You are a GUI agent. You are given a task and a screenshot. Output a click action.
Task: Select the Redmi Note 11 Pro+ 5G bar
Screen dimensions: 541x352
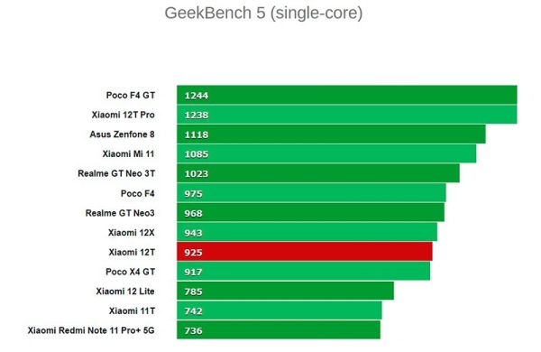coord(279,330)
